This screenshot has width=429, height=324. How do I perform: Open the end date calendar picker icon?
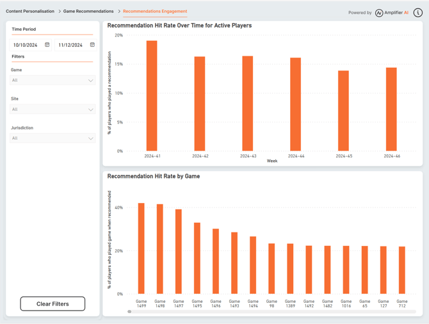(92, 45)
